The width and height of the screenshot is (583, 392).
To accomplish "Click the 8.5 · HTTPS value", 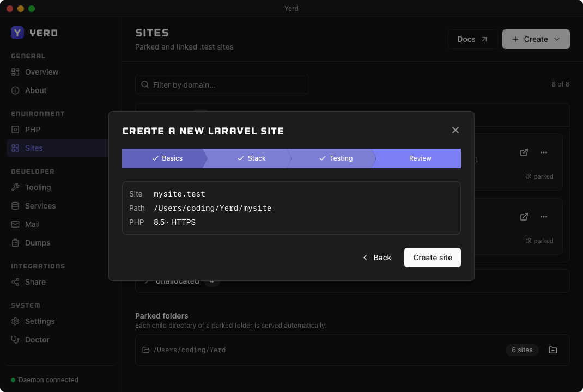I will (x=174, y=222).
